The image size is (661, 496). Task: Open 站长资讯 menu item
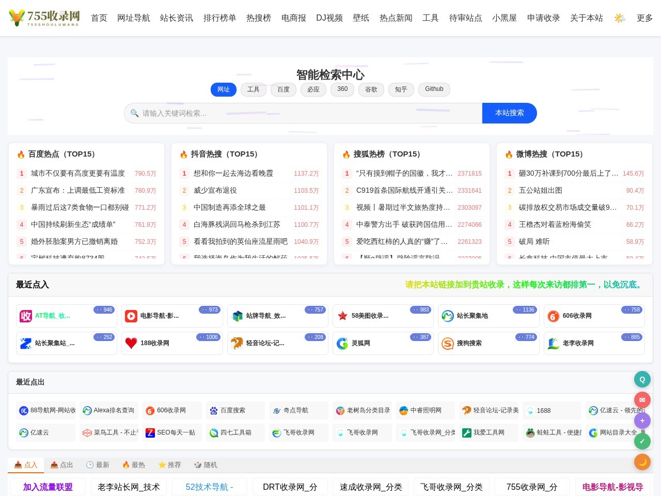pyautogui.click(x=177, y=18)
